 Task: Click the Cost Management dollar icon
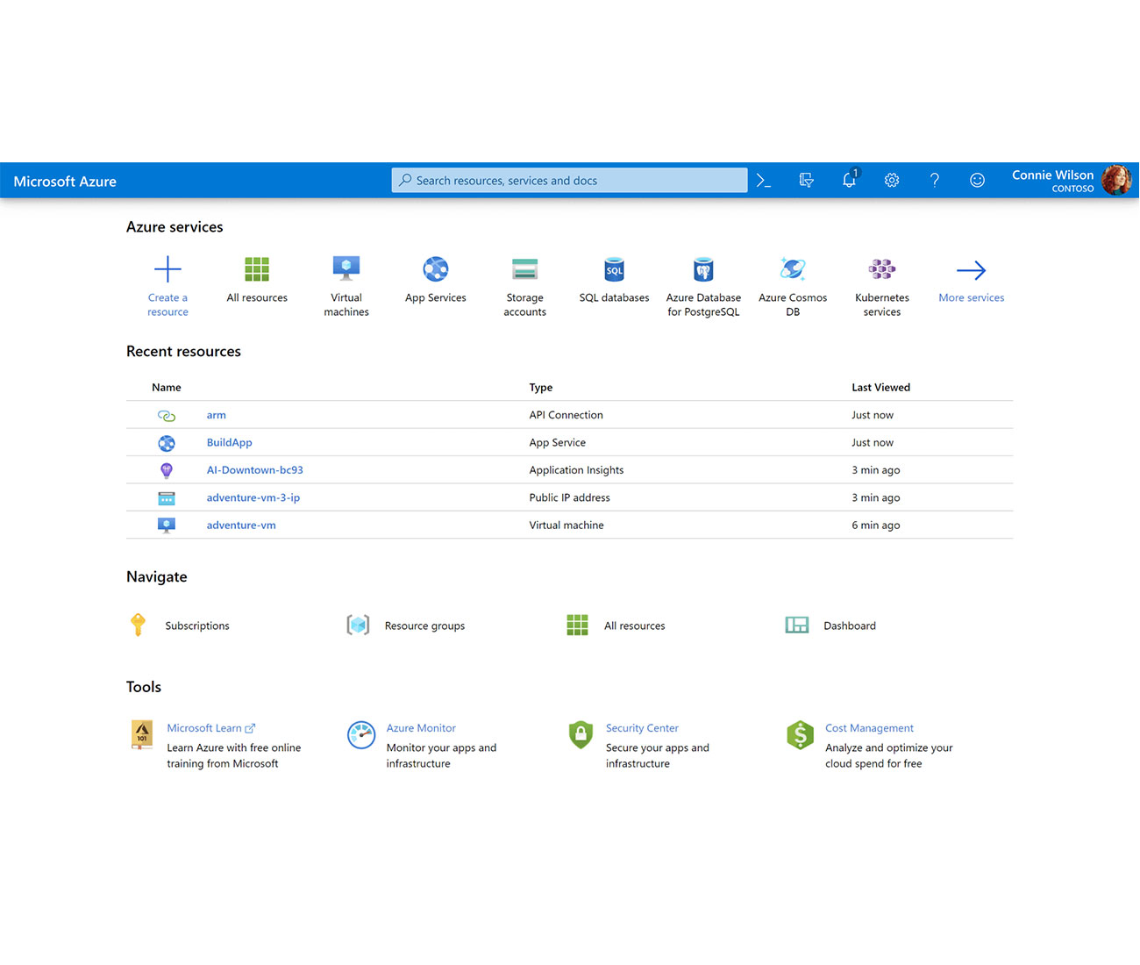click(x=800, y=734)
